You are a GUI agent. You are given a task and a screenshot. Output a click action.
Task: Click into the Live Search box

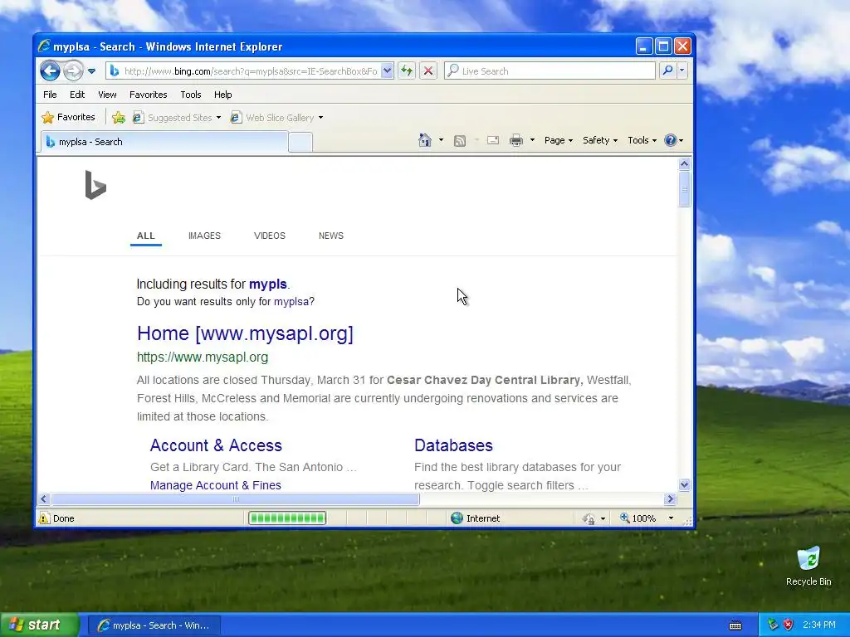[x=550, y=71]
